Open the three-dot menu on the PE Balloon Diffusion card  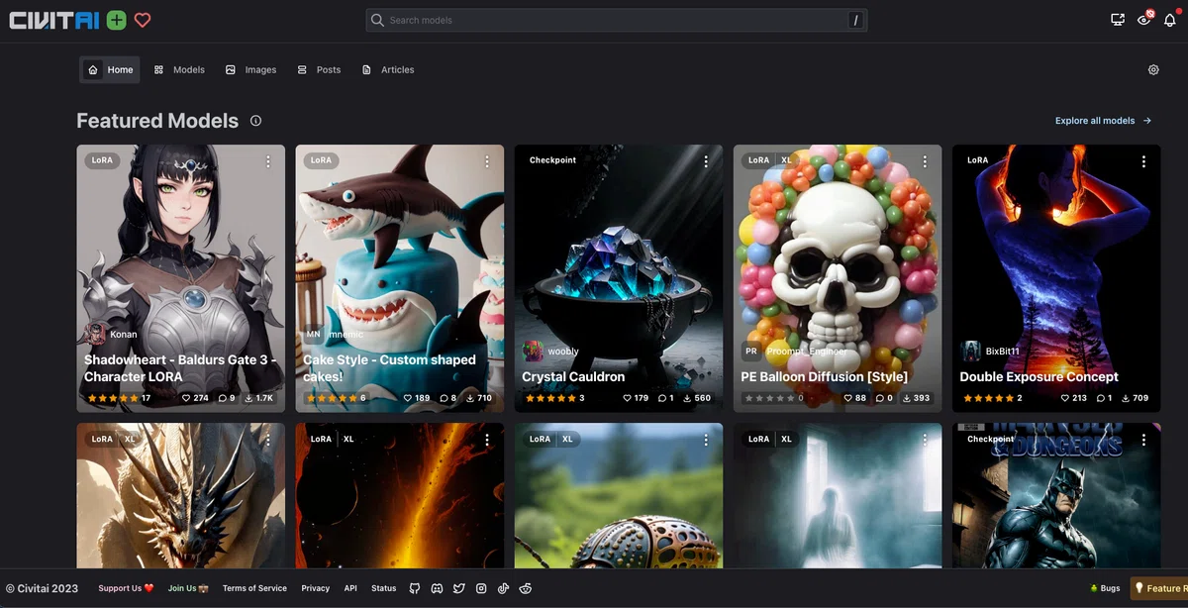coord(925,160)
